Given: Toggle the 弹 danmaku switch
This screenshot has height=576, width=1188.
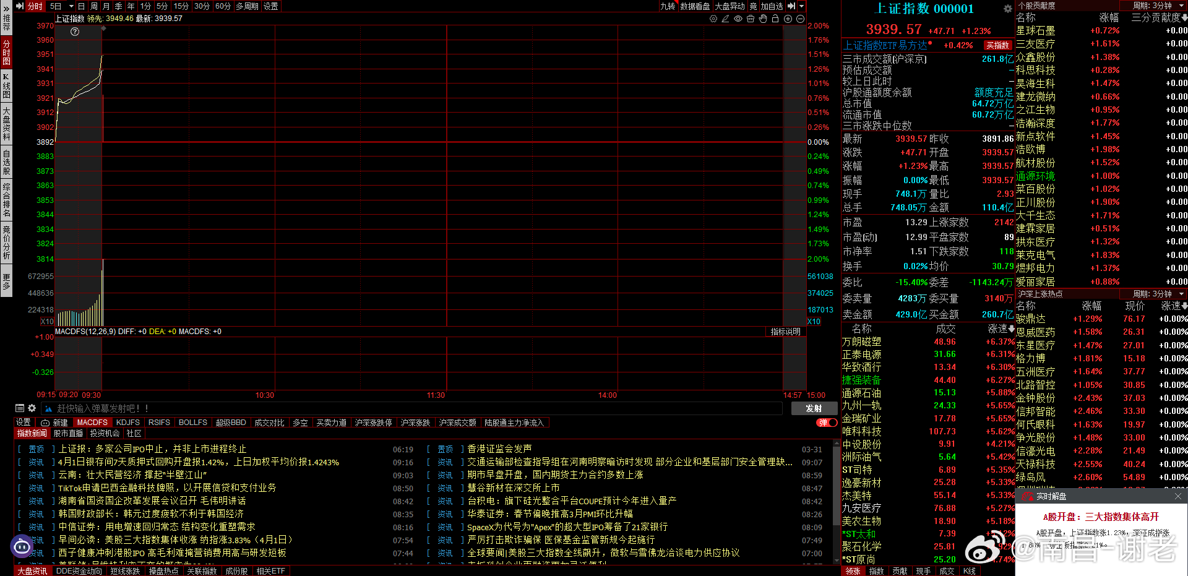Looking at the screenshot, I should point(827,423).
